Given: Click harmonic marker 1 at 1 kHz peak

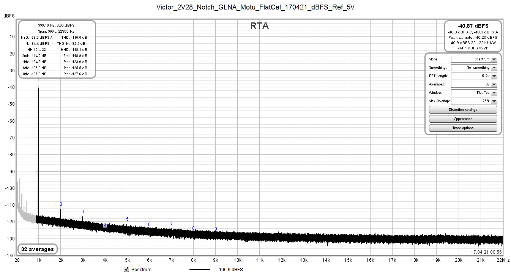Looking at the screenshot, I should [38, 83].
